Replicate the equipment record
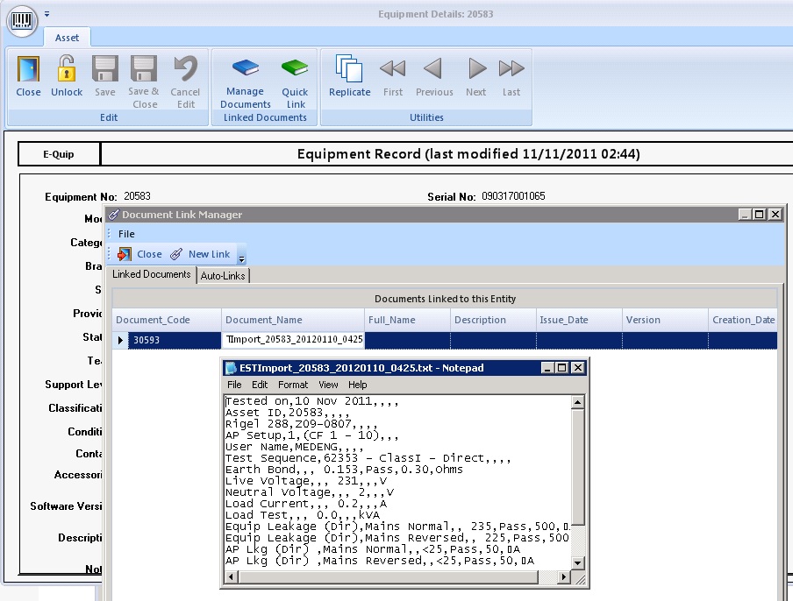 pos(349,75)
